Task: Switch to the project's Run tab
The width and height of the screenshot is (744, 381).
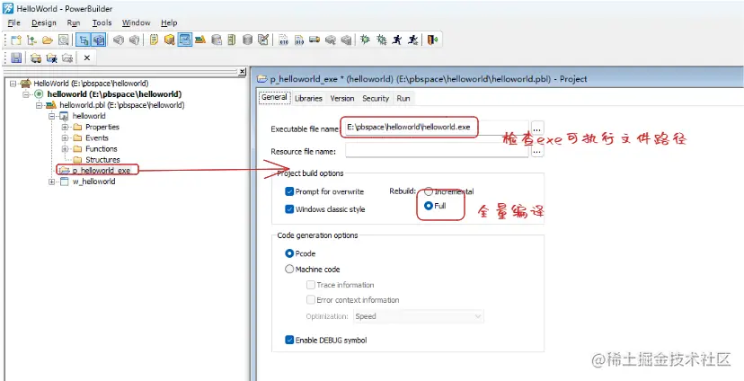Action: point(403,98)
